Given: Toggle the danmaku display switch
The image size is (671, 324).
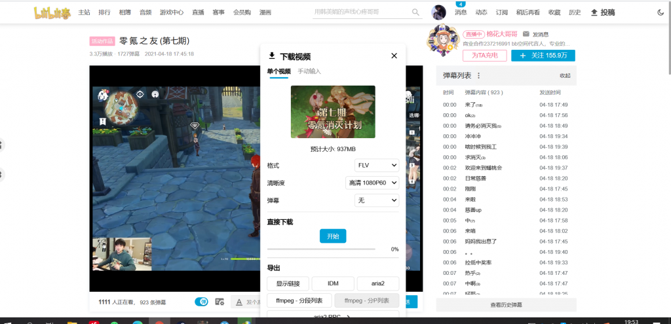Looking at the screenshot, I should click(x=202, y=302).
